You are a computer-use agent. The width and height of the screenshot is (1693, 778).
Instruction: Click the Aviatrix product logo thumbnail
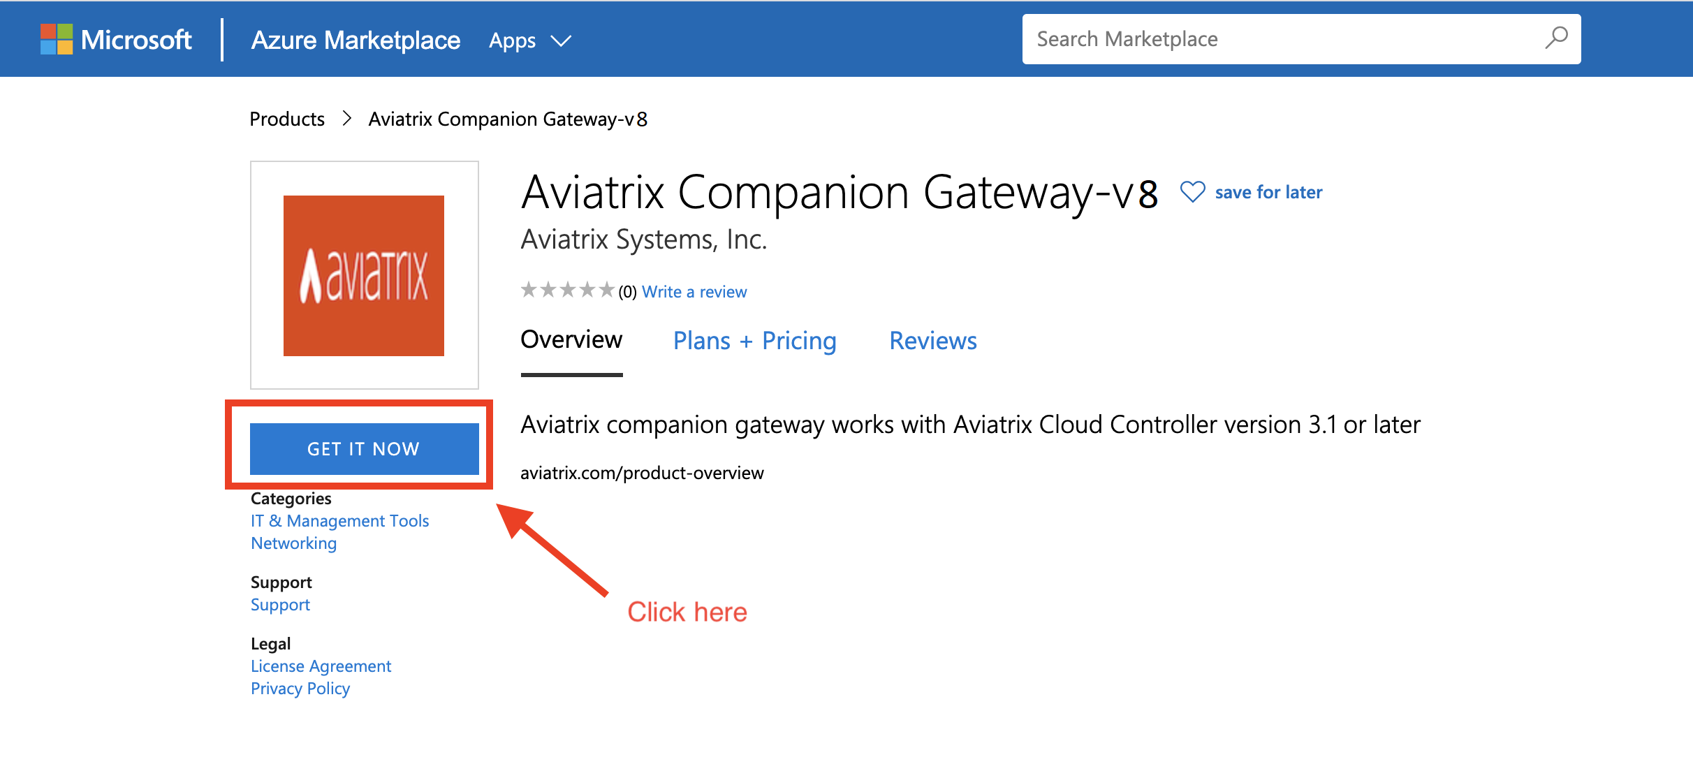(x=363, y=274)
